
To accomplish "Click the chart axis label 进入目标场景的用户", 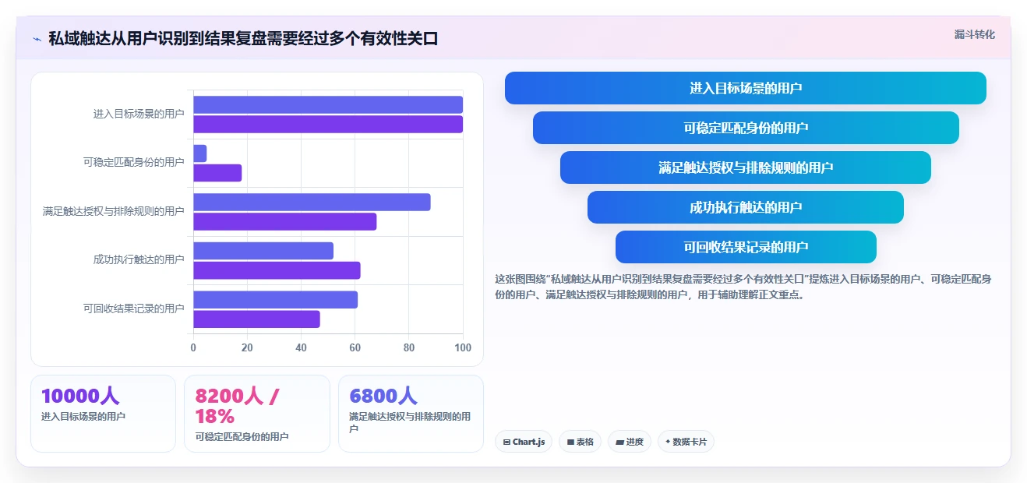I will pos(139,115).
